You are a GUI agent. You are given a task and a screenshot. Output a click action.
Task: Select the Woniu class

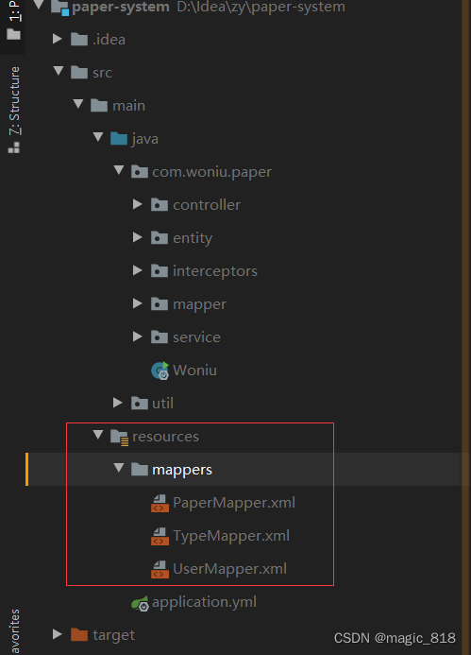(x=194, y=371)
